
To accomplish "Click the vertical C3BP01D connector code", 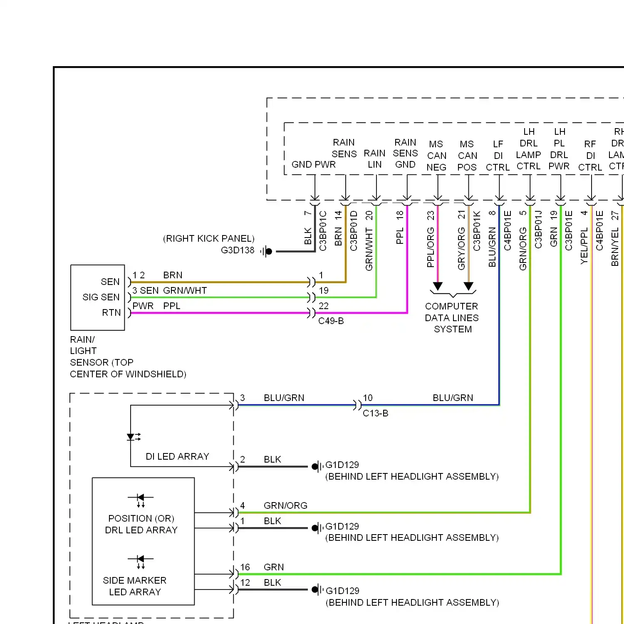I will 354,231.
